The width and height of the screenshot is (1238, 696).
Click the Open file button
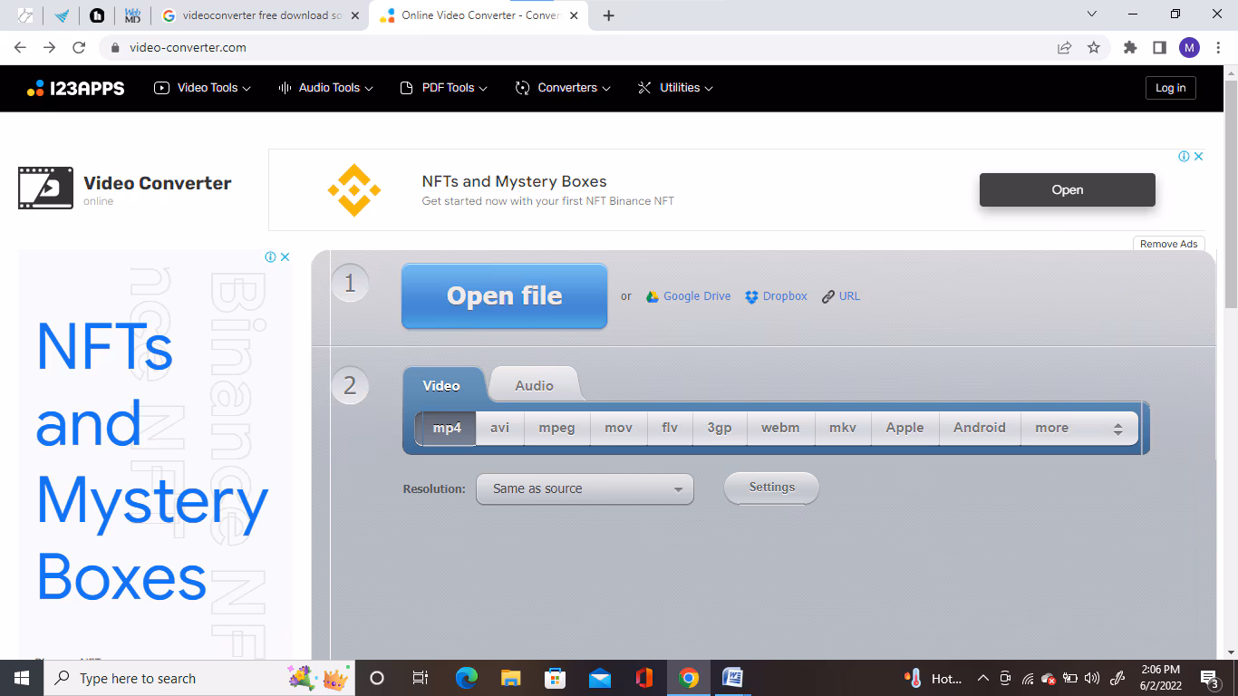(x=504, y=296)
